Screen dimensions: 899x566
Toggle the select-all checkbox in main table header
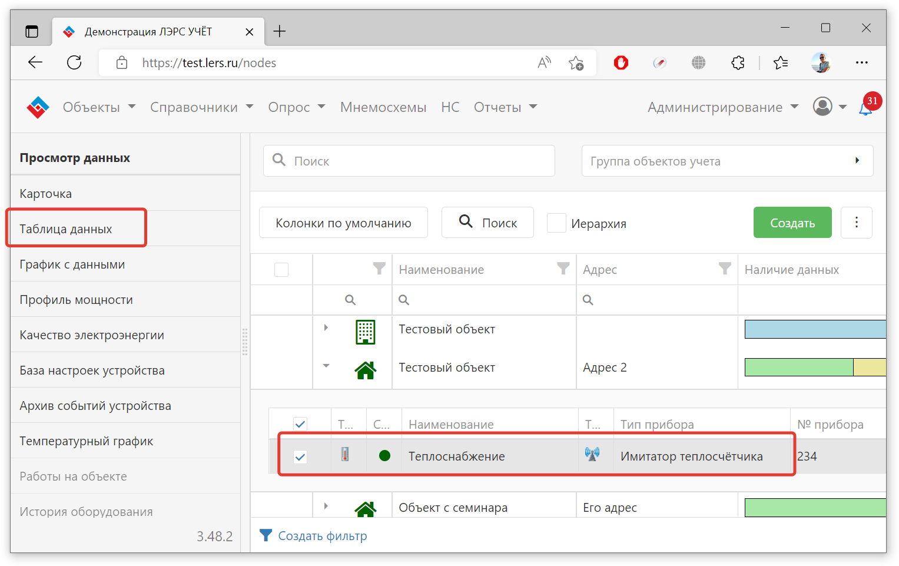click(x=281, y=270)
